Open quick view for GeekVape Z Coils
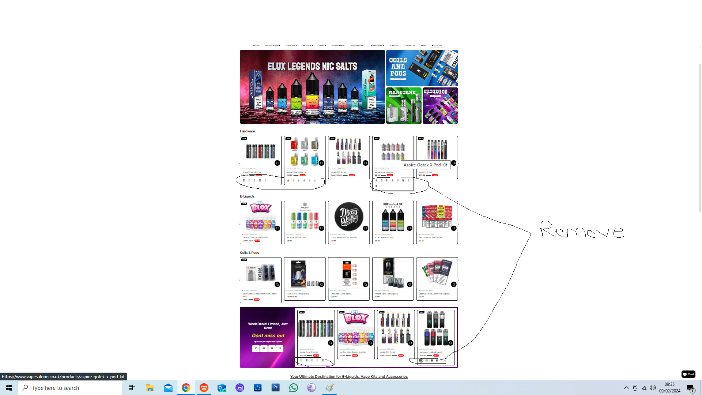 [x=366, y=285]
